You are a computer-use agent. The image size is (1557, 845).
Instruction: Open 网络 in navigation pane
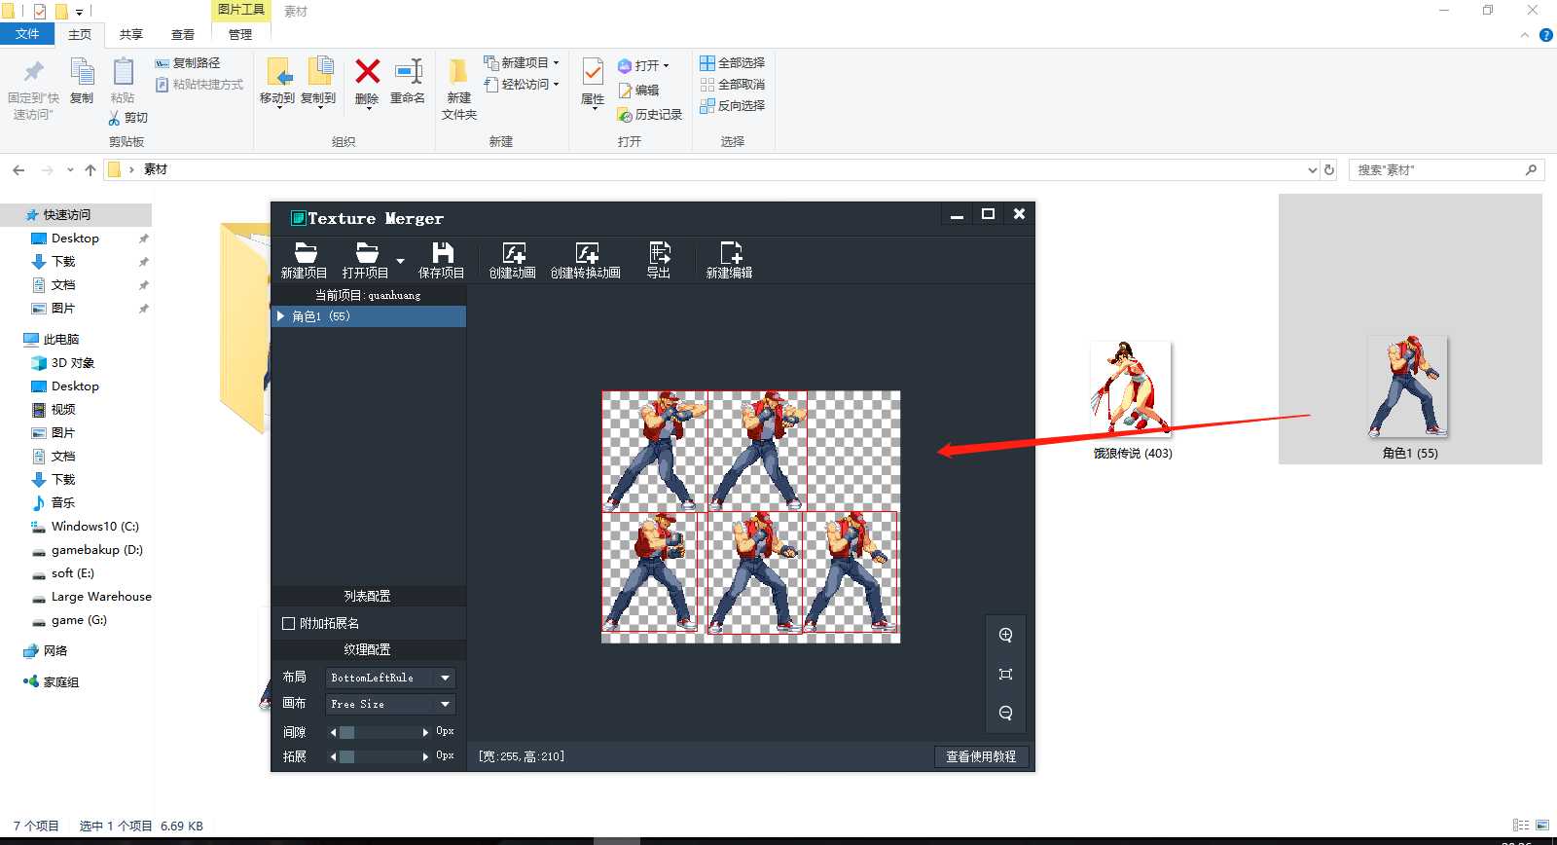[55, 651]
